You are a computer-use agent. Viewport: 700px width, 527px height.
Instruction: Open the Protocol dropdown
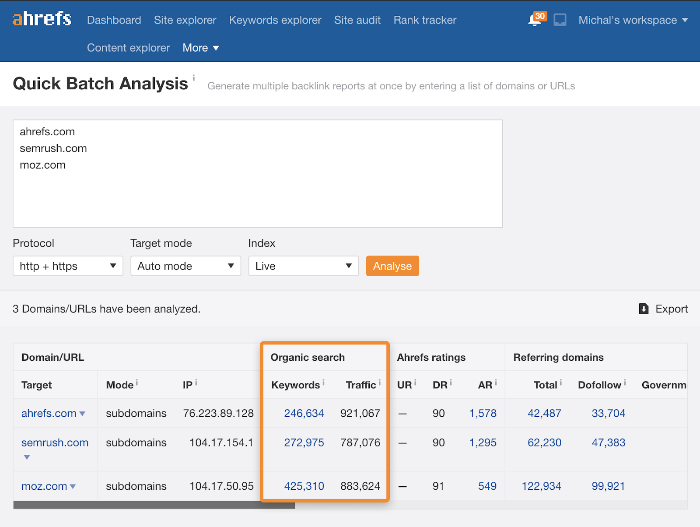click(x=68, y=266)
